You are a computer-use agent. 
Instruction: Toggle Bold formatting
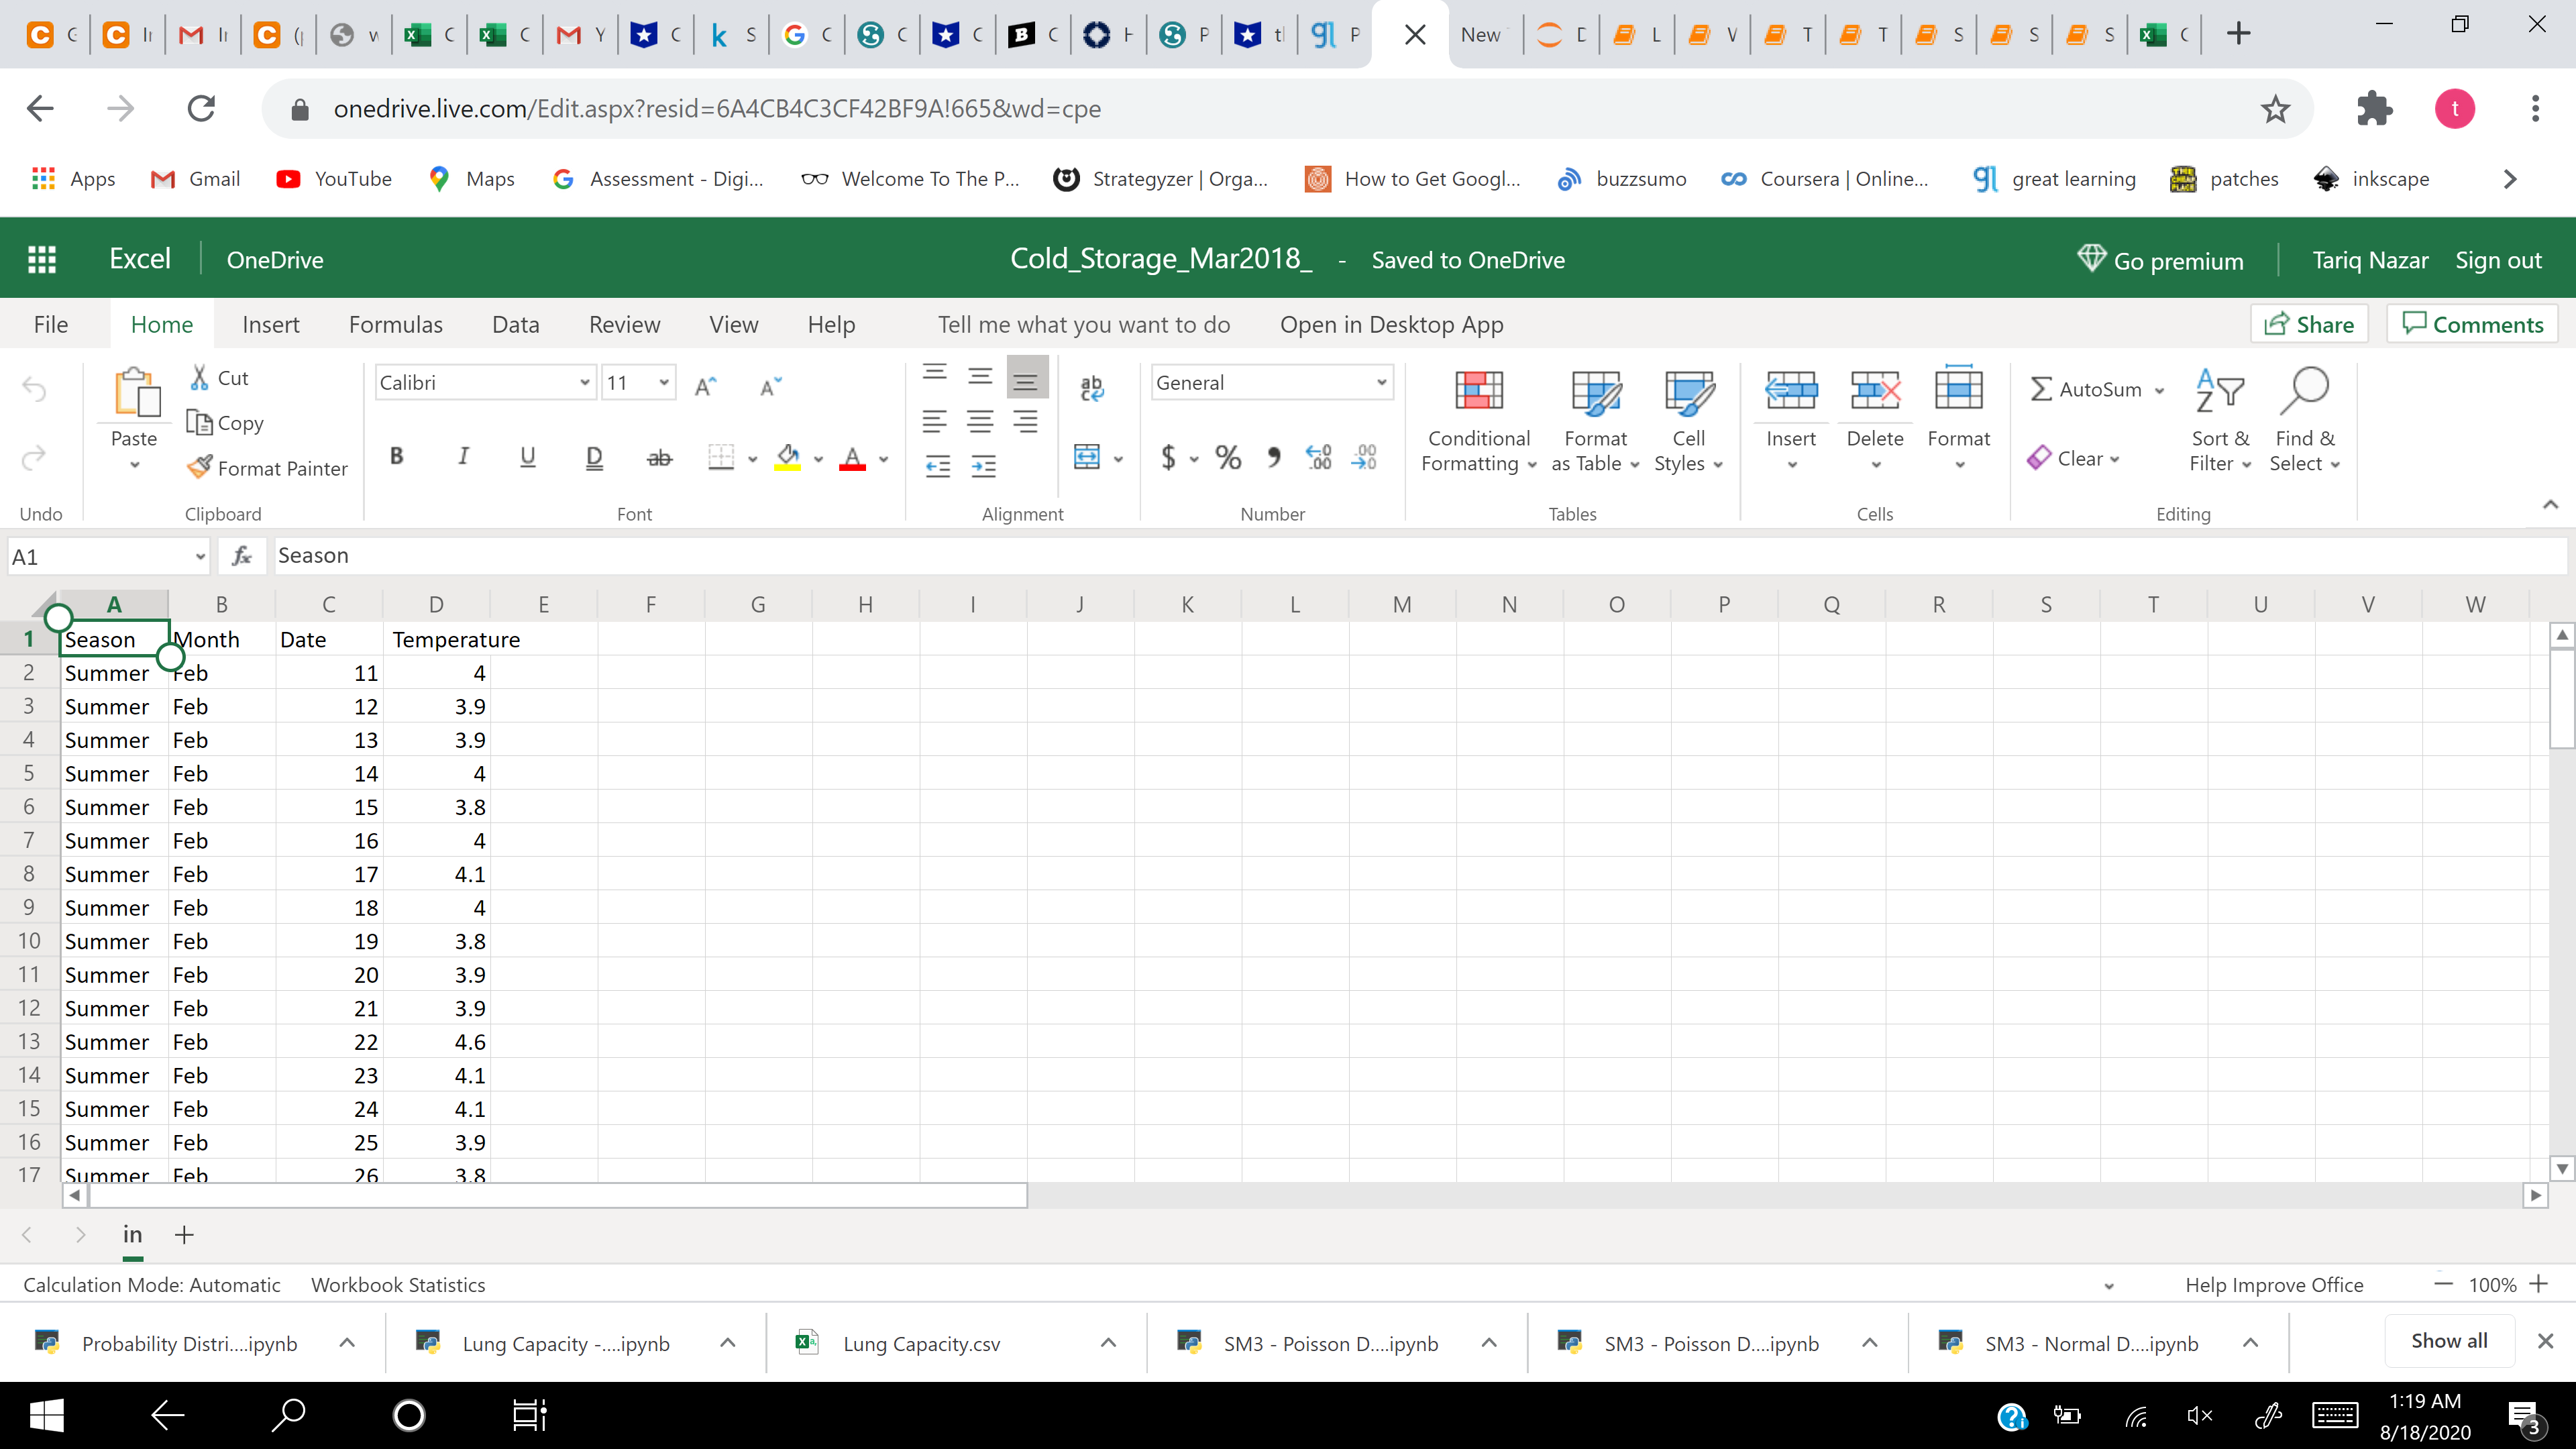[x=396, y=457]
